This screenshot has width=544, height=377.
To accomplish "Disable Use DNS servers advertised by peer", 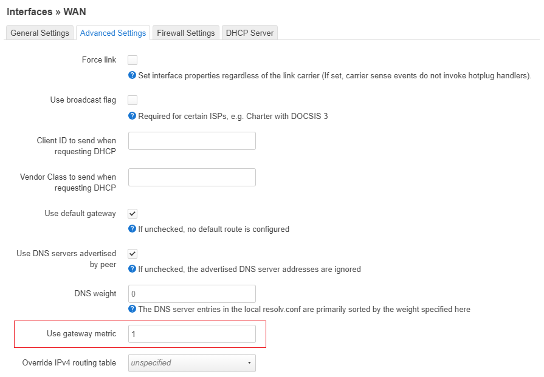I will click(133, 254).
